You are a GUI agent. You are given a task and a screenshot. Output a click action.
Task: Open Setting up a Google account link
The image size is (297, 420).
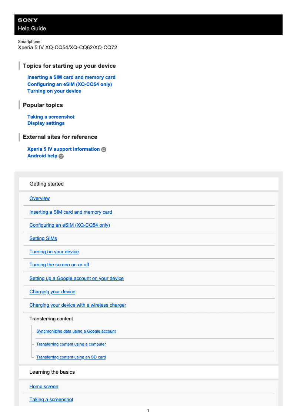pyautogui.click(x=77, y=279)
